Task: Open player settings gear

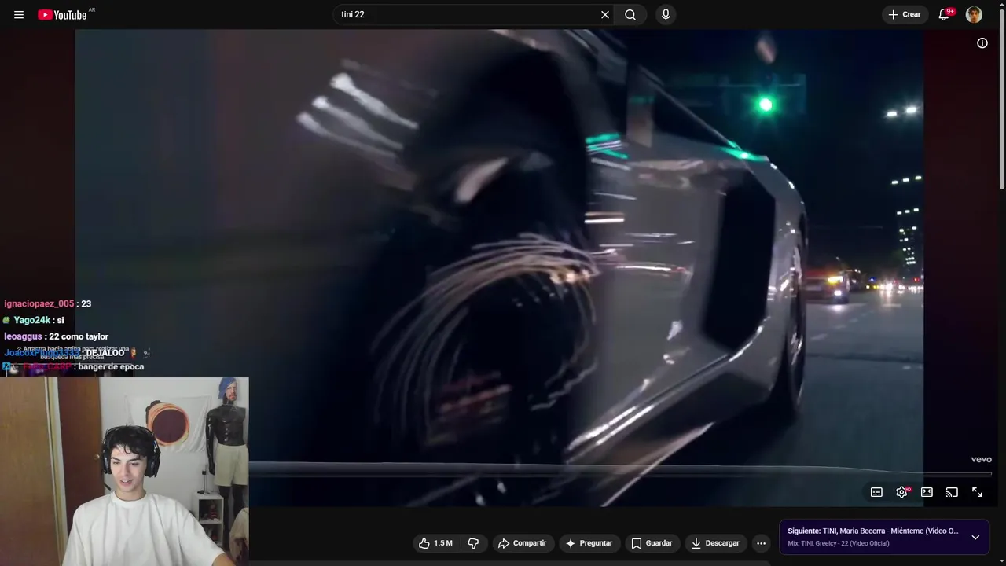Action: (x=901, y=492)
